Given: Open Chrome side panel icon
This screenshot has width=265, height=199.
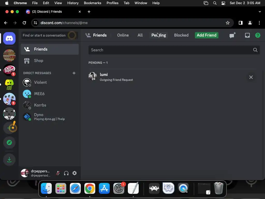Looking at the screenshot, I should click(x=240, y=23).
